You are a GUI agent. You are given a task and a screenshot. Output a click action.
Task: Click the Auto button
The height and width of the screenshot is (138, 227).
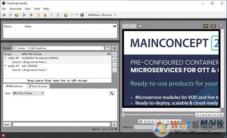click(7, 124)
